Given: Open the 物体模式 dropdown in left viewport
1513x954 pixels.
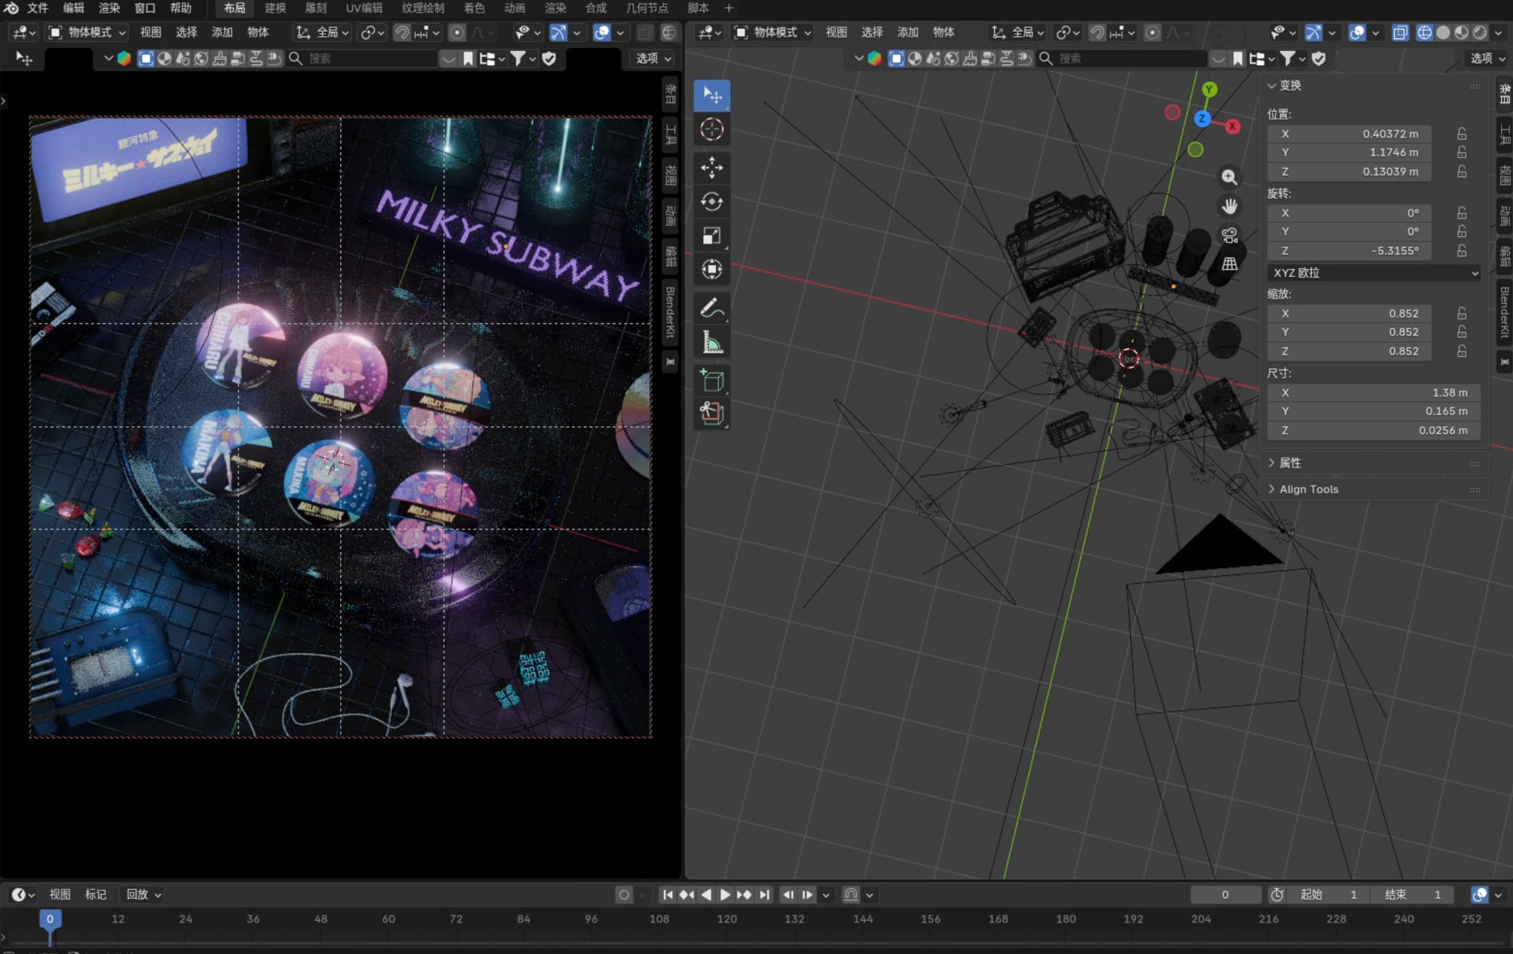Looking at the screenshot, I should (x=88, y=32).
